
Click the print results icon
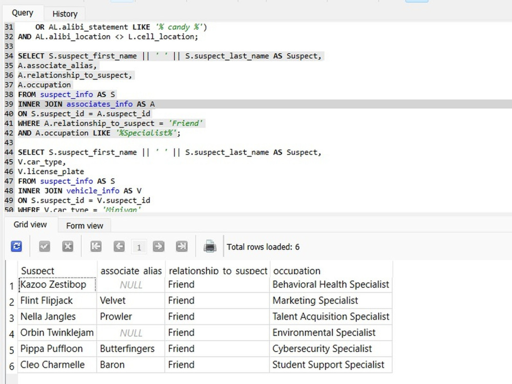pos(209,246)
